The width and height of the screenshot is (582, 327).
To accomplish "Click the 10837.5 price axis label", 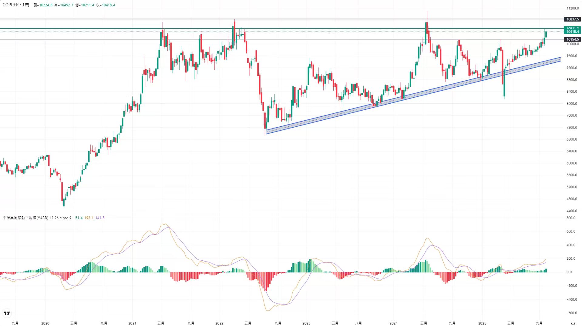I will tap(572, 19).
